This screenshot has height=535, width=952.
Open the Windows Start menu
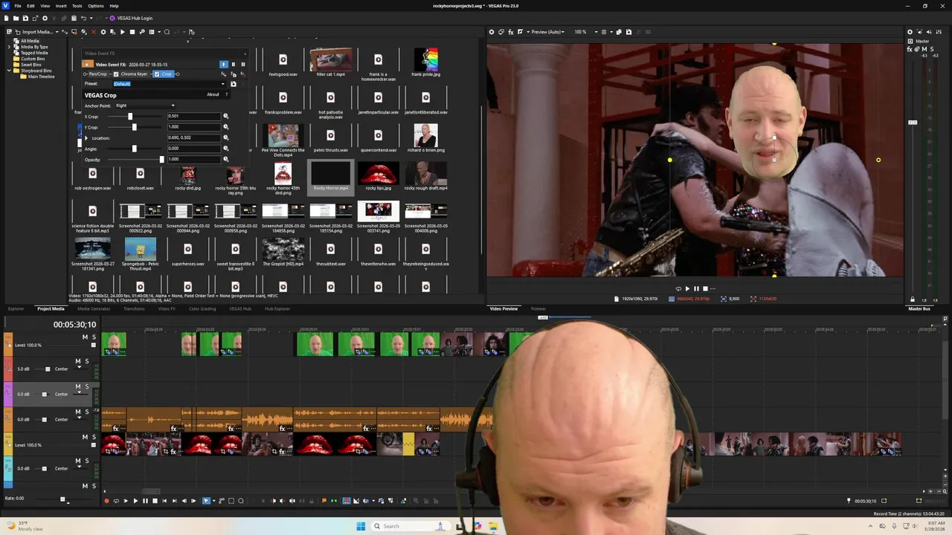361,526
